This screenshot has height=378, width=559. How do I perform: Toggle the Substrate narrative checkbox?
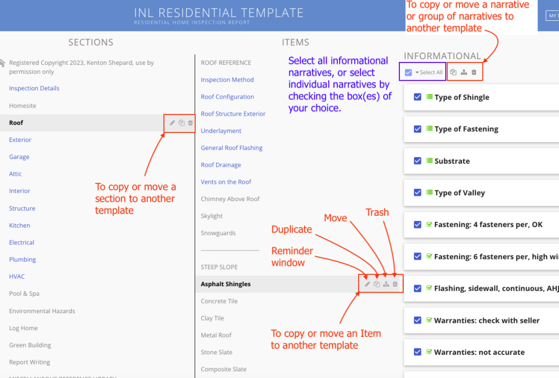[417, 161]
